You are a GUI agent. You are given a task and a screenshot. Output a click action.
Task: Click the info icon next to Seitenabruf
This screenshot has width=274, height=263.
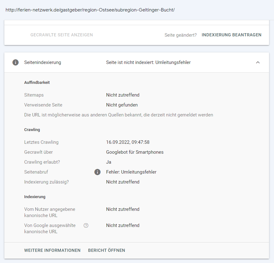coord(97,172)
